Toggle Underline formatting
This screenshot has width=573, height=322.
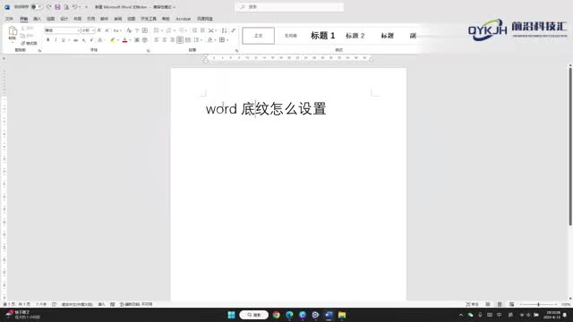pos(63,39)
